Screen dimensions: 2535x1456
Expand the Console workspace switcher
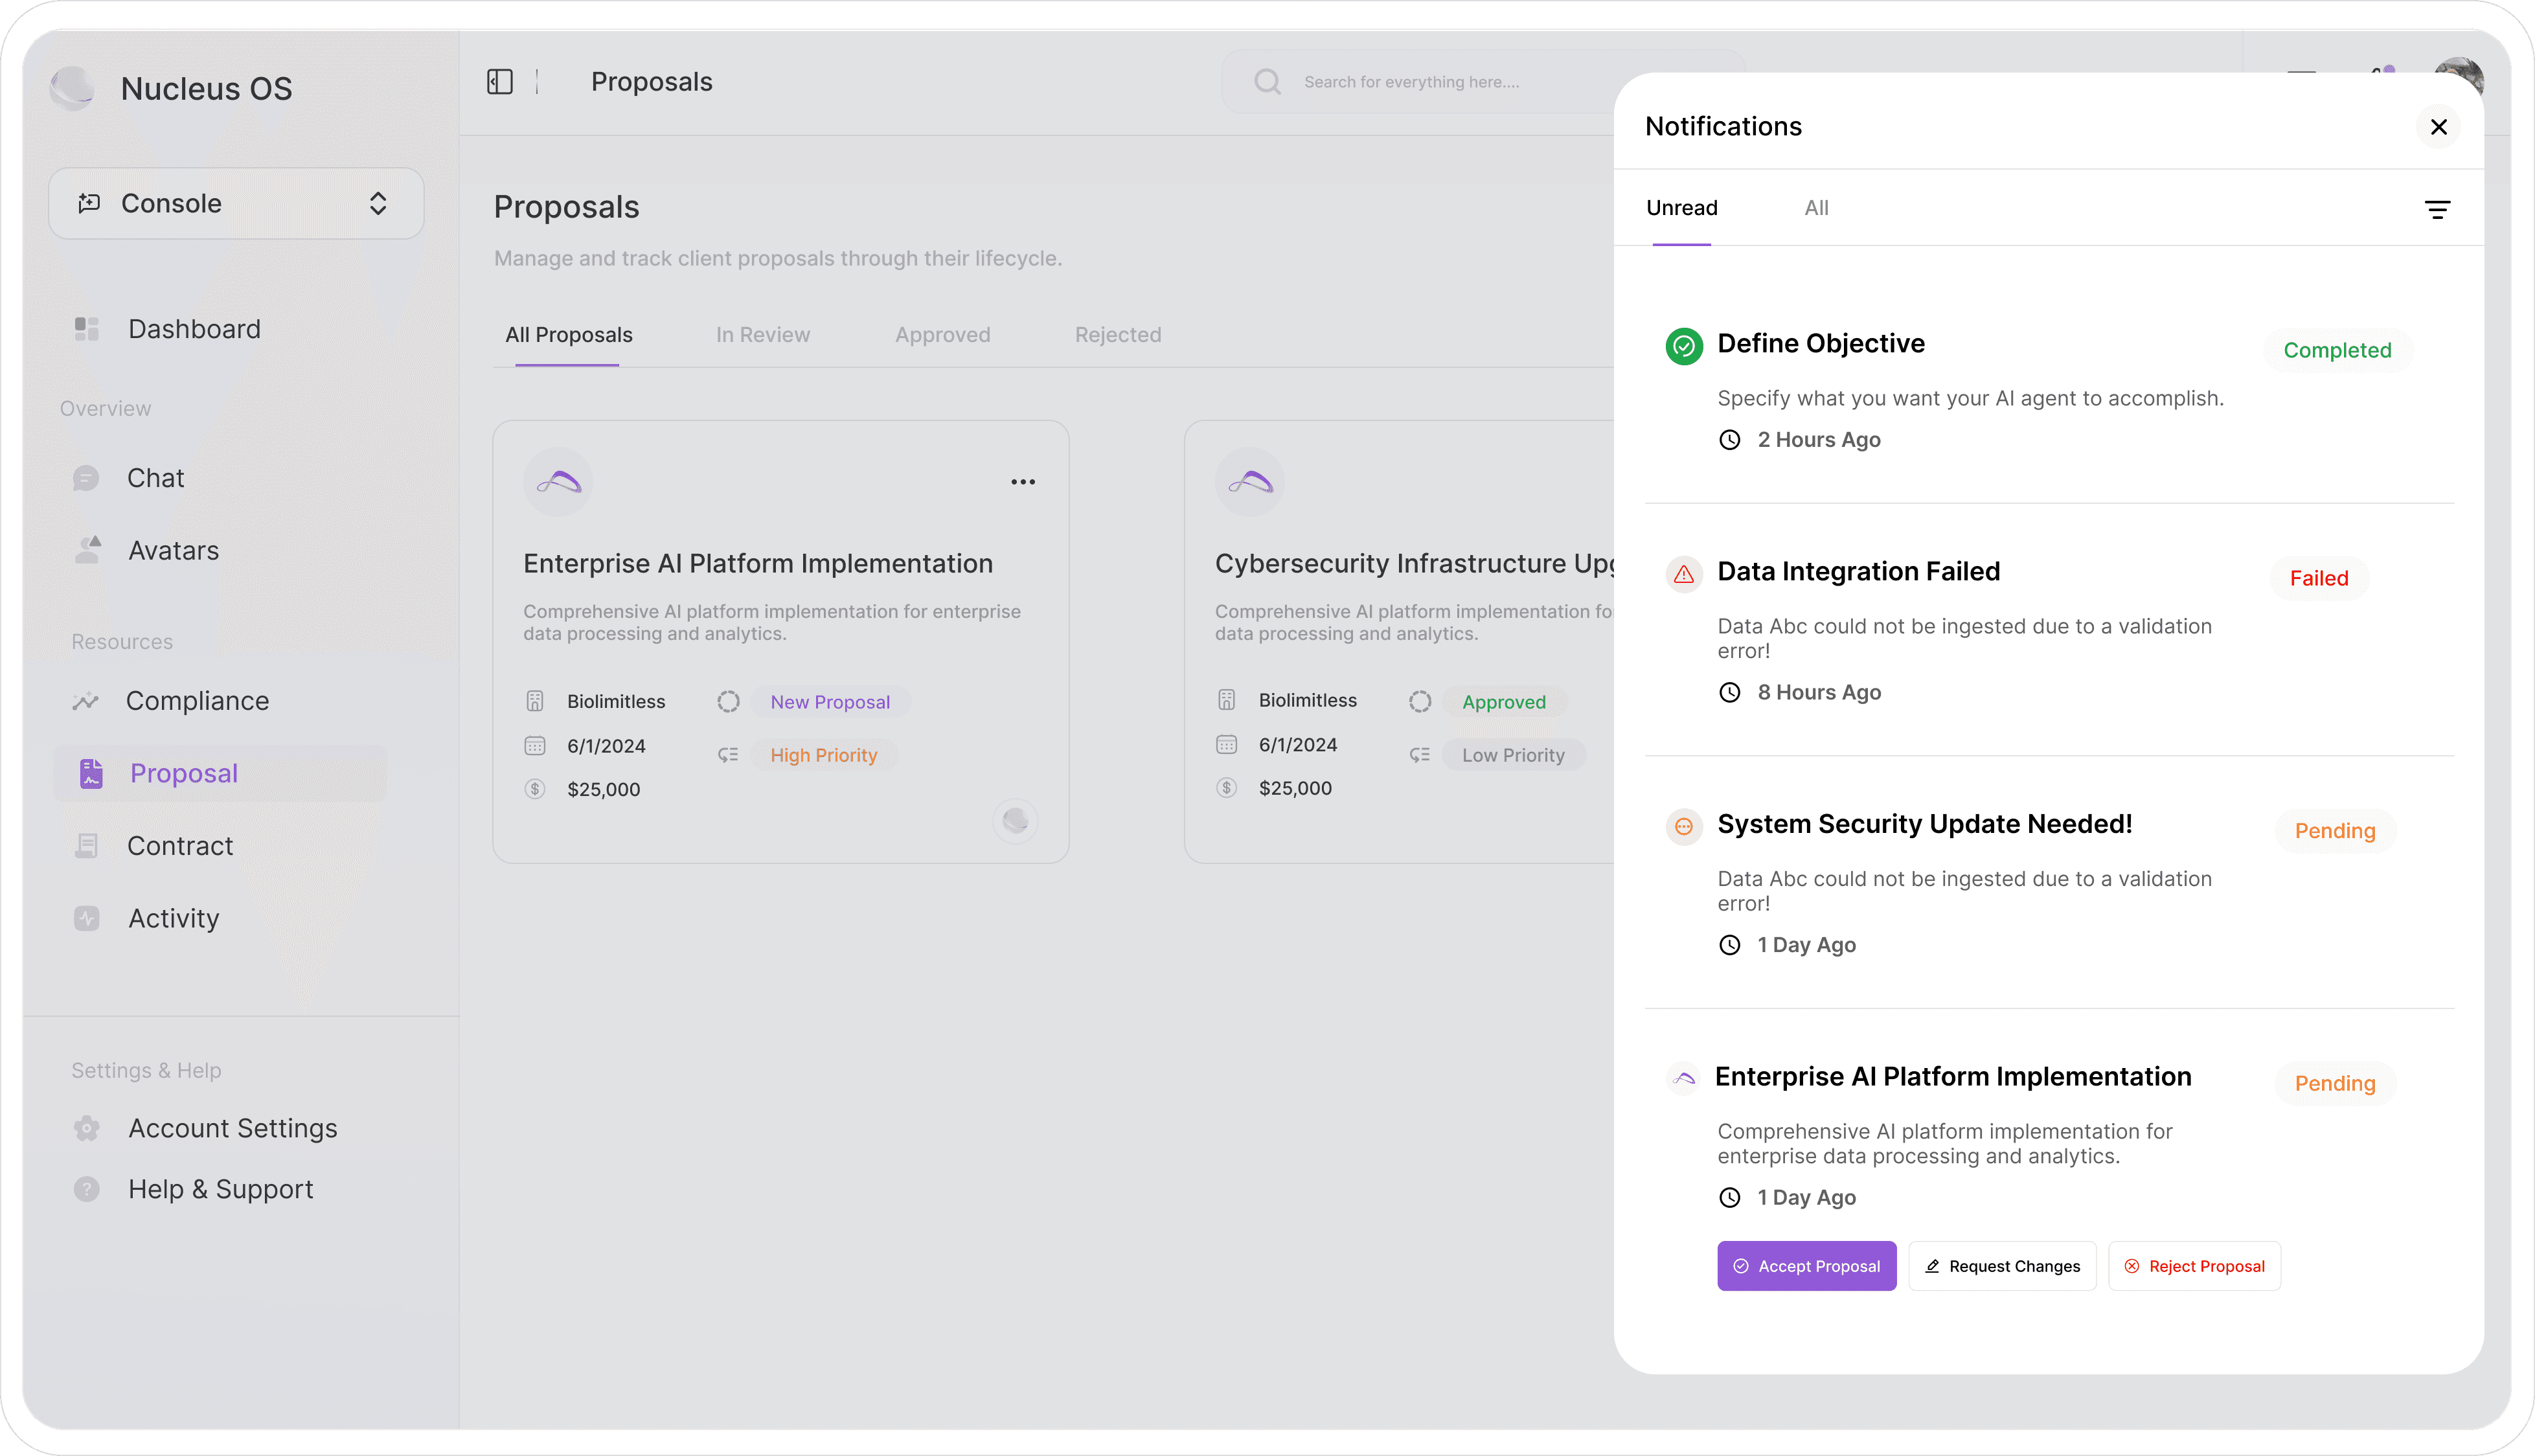click(x=236, y=203)
